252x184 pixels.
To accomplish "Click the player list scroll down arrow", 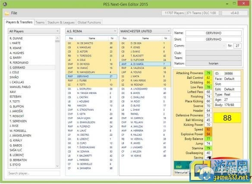I will click(57, 166).
